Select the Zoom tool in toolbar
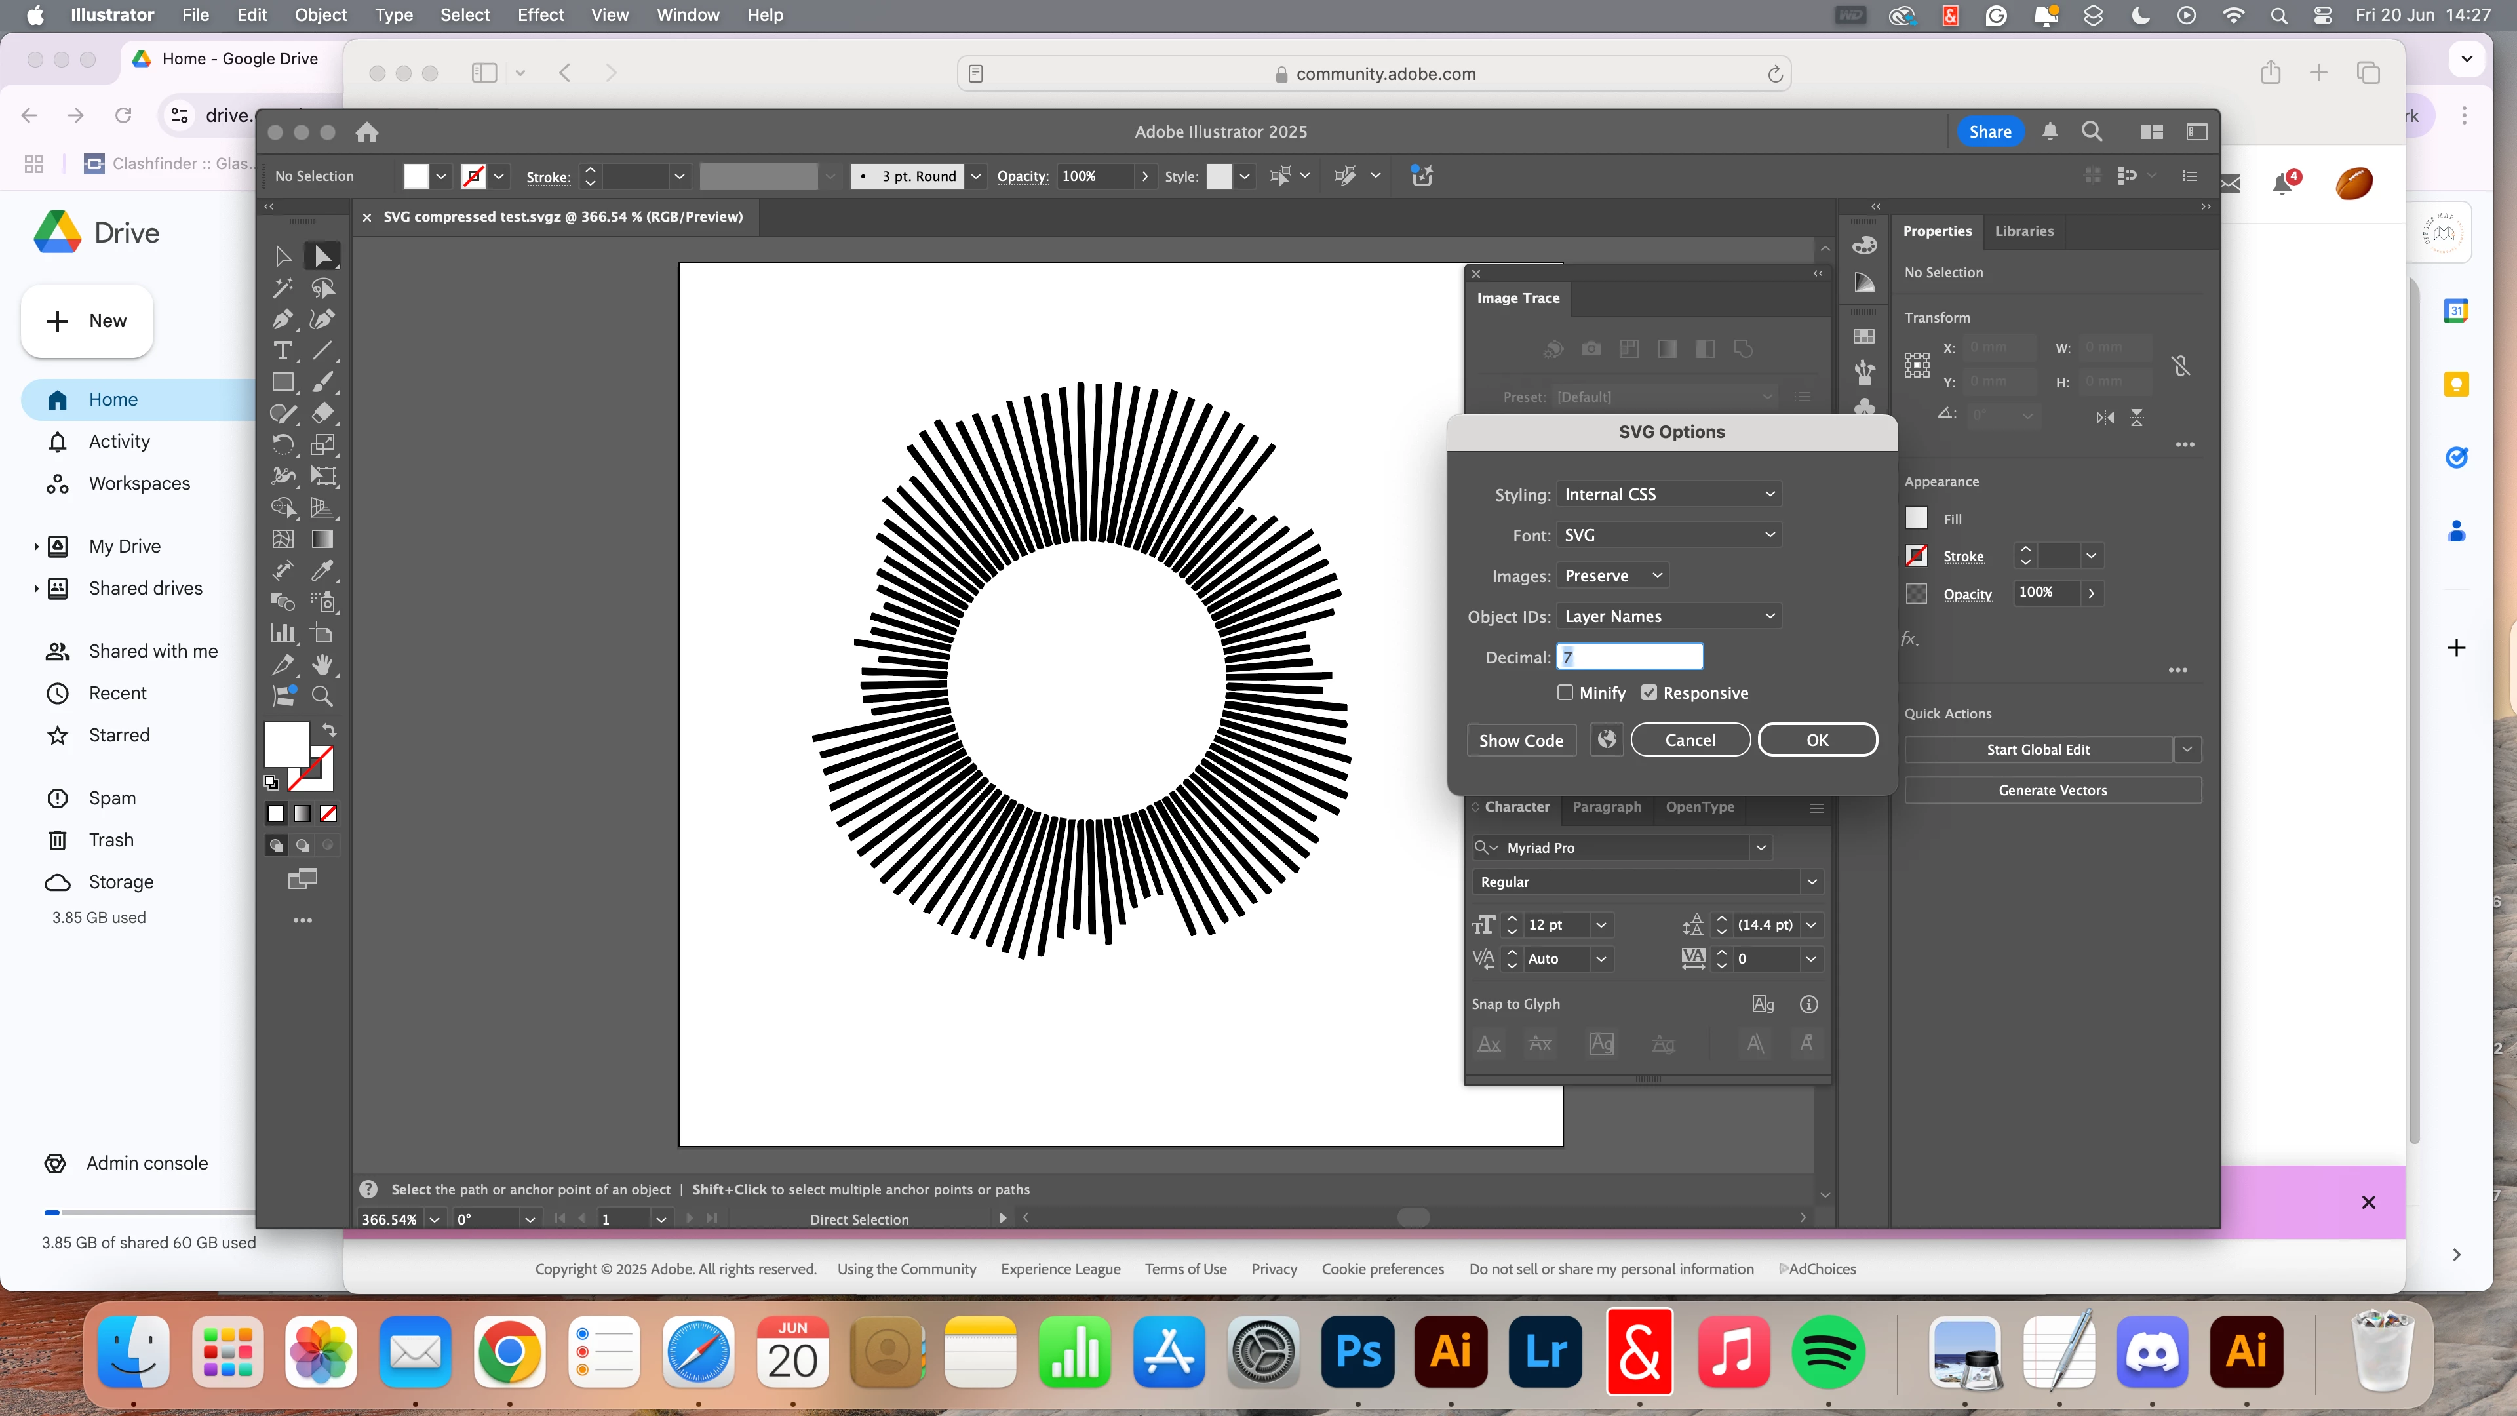The width and height of the screenshot is (2517, 1416). [322, 697]
